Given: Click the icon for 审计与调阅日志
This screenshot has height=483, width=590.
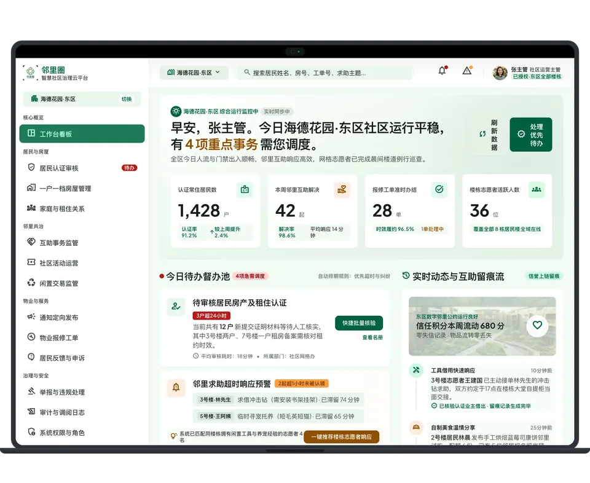Looking at the screenshot, I should (x=31, y=412).
